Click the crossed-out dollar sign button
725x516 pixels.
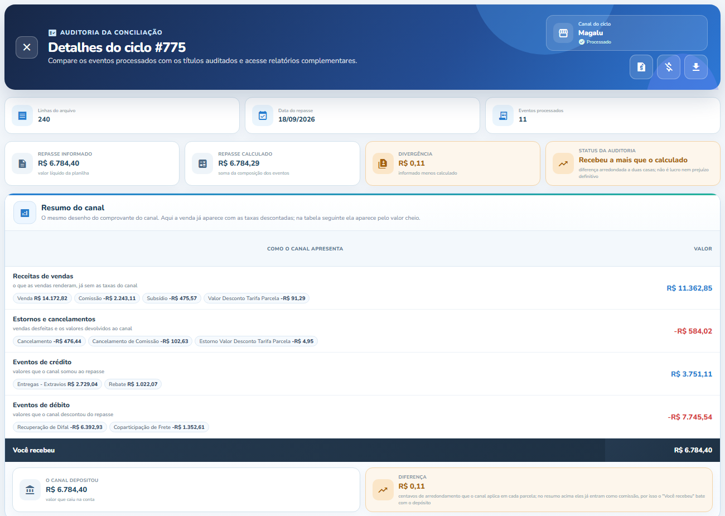pos(669,67)
